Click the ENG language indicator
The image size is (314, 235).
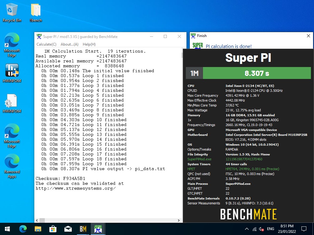pos(270,229)
